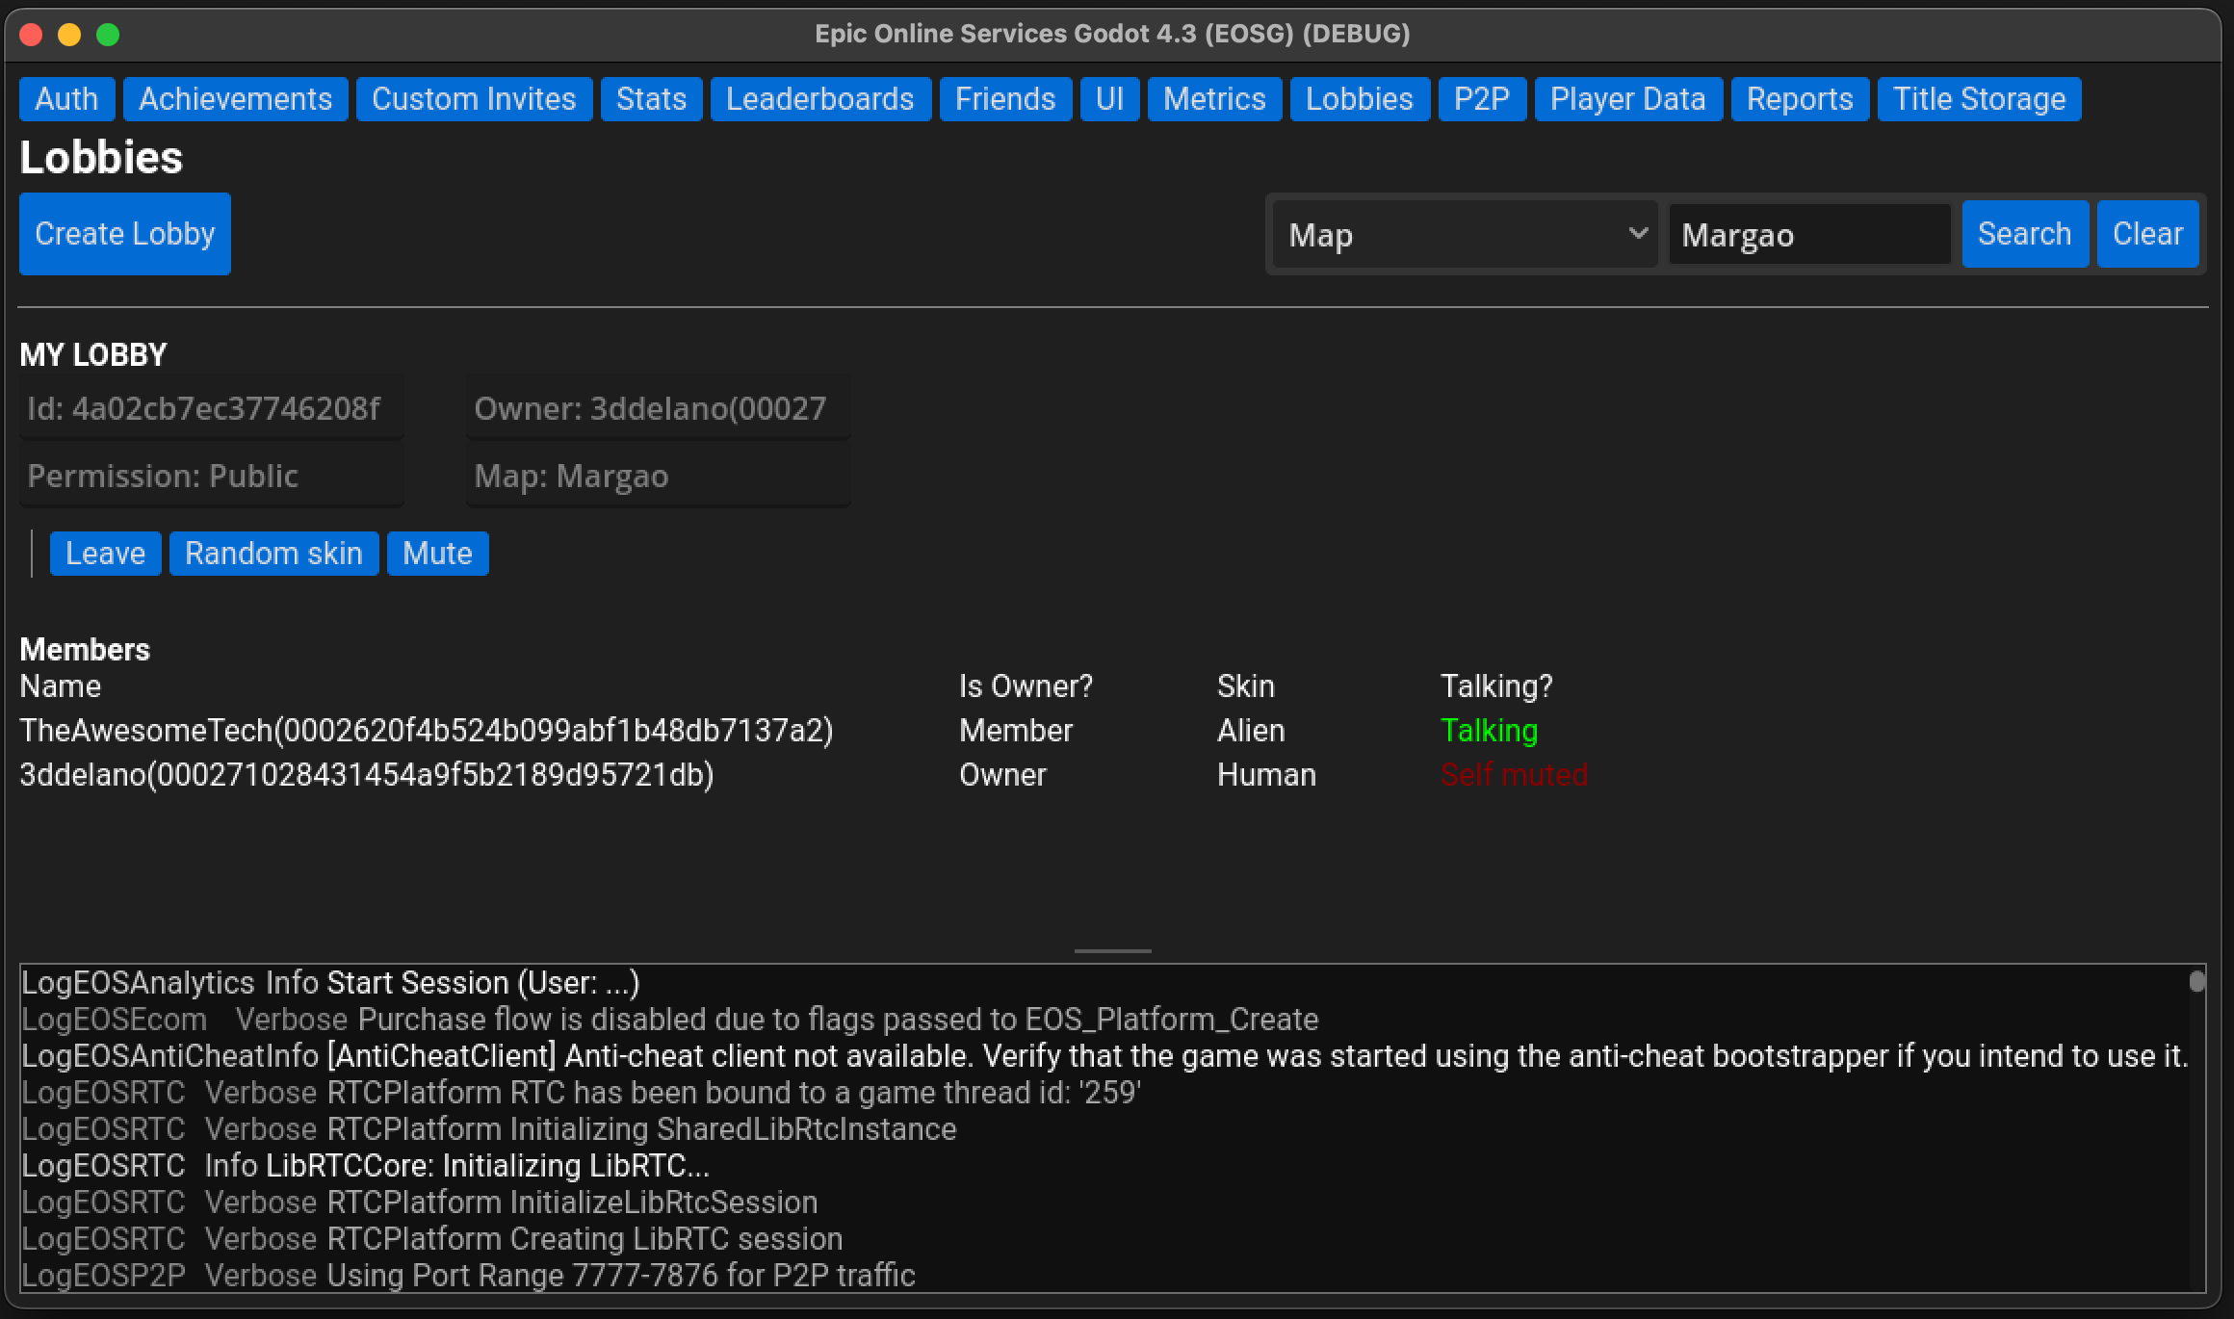
Task: Click the green macOS fullscreen button
Action: pyautogui.click(x=108, y=35)
